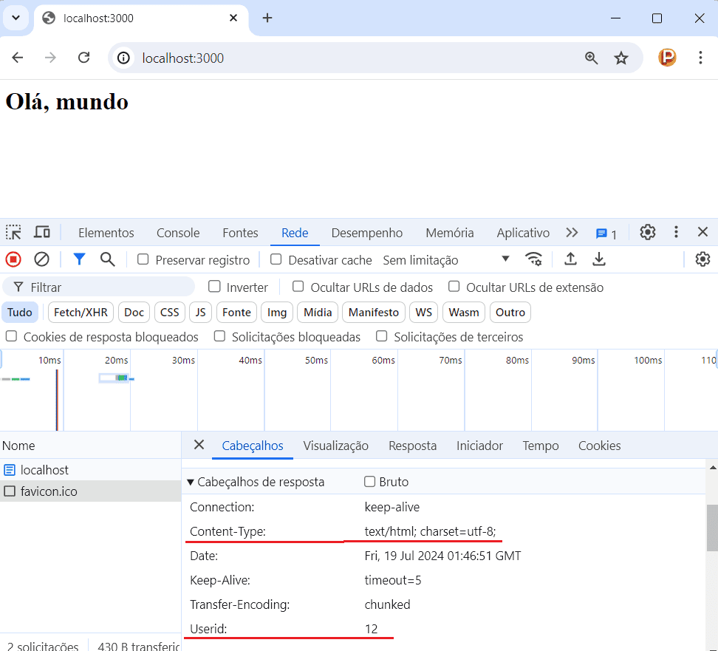
Task: Switch to the Console tab
Action: pyautogui.click(x=178, y=233)
